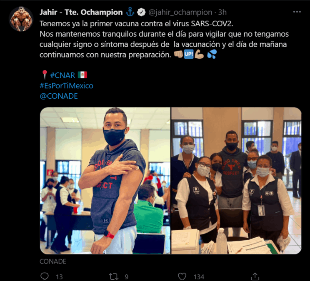Click the display name Jahir - Tte. Ochampion
The height and width of the screenshot is (281, 310).
click(x=81, y=12)
